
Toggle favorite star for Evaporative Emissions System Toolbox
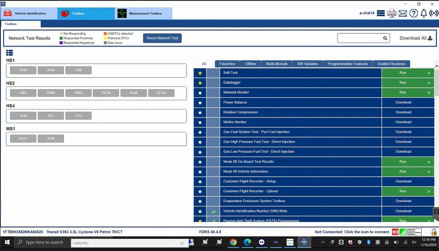tap(200, 201)
